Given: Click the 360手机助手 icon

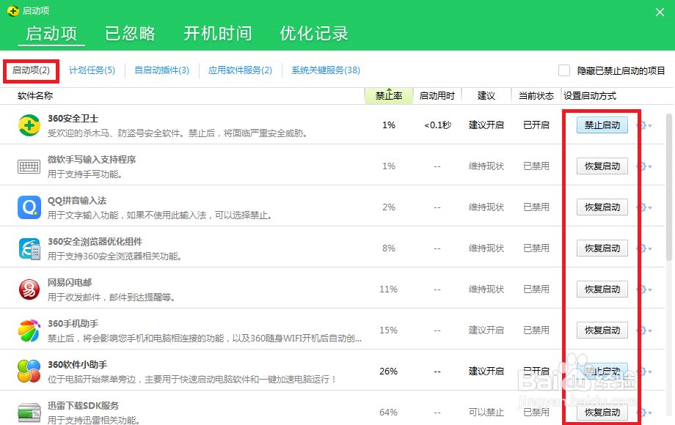Looking at the screenshot, I should [x=29, y=330].
